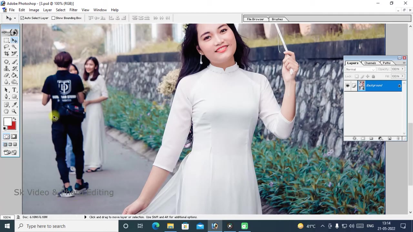Uncheck Auto Select Layer
The image size is (413, 232).
22,18
